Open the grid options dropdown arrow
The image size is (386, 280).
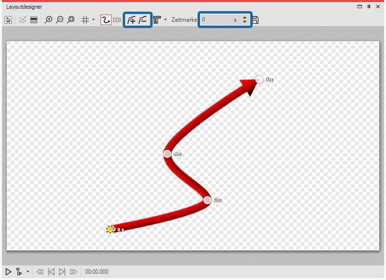tap(93, 20)
